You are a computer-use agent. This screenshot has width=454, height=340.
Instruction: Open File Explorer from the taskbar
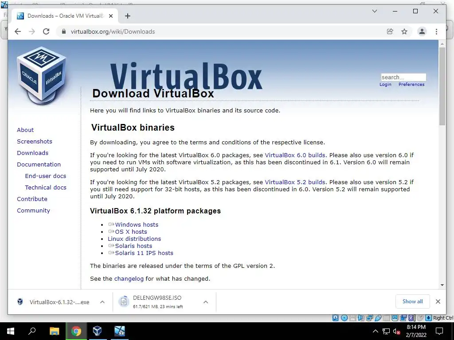pos(54,331)
